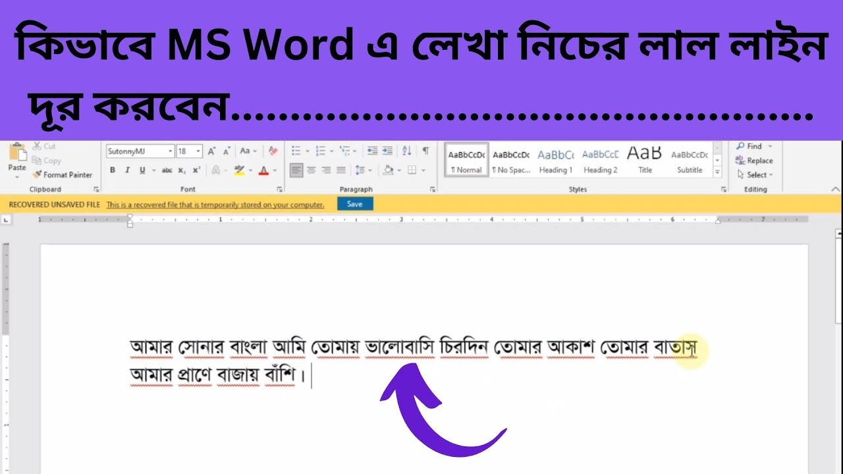Image resolution: width=843 pixels, height=474 pixels.
Task: Apply subscript formatting
Action: [x=183, y=170]
